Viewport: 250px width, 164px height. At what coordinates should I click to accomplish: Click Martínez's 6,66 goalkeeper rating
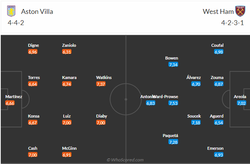coord(10,103)
